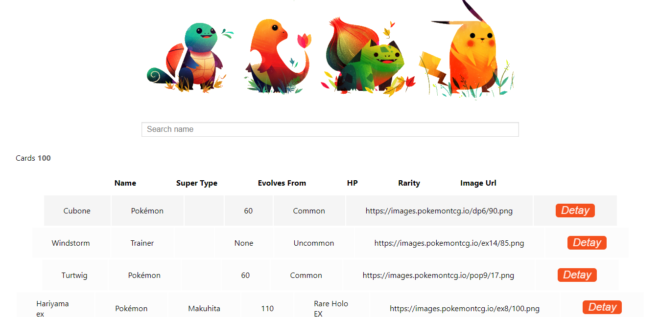Click the Evolves From column header
Image resolution: width=660 pixels, height=317 pixels.
[x=282, y=183]
